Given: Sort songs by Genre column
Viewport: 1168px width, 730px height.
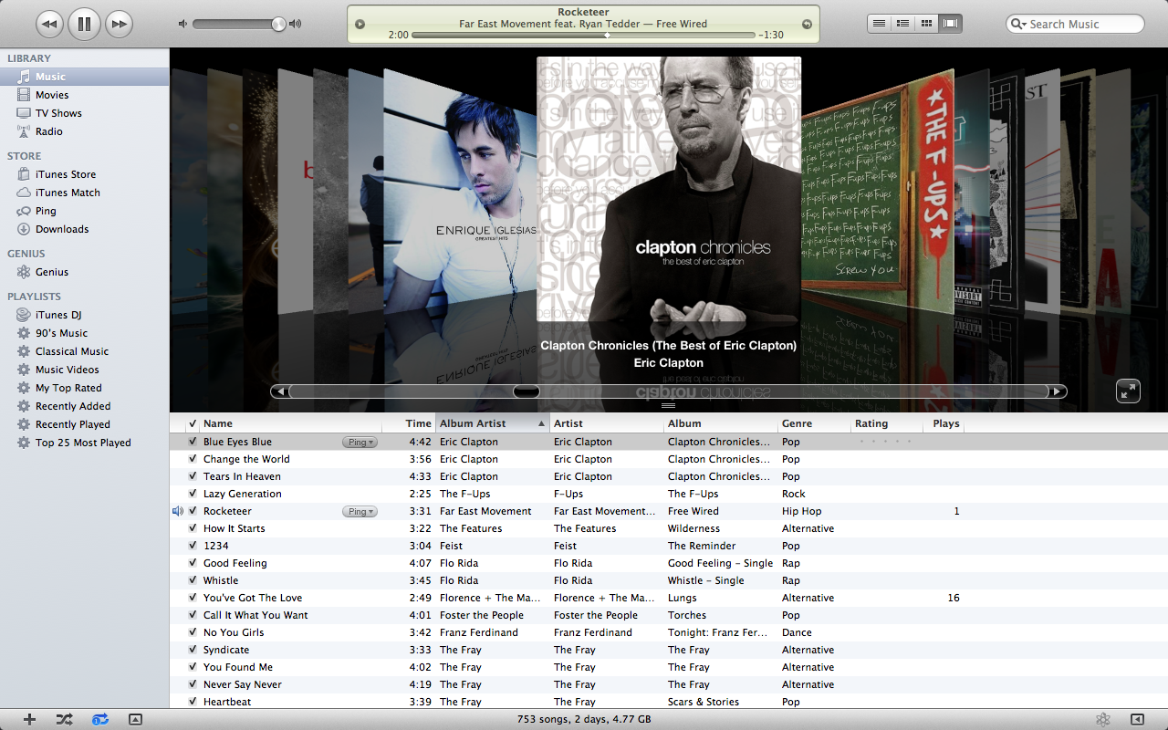Looking at the screenshot, I should coord(814,423).
